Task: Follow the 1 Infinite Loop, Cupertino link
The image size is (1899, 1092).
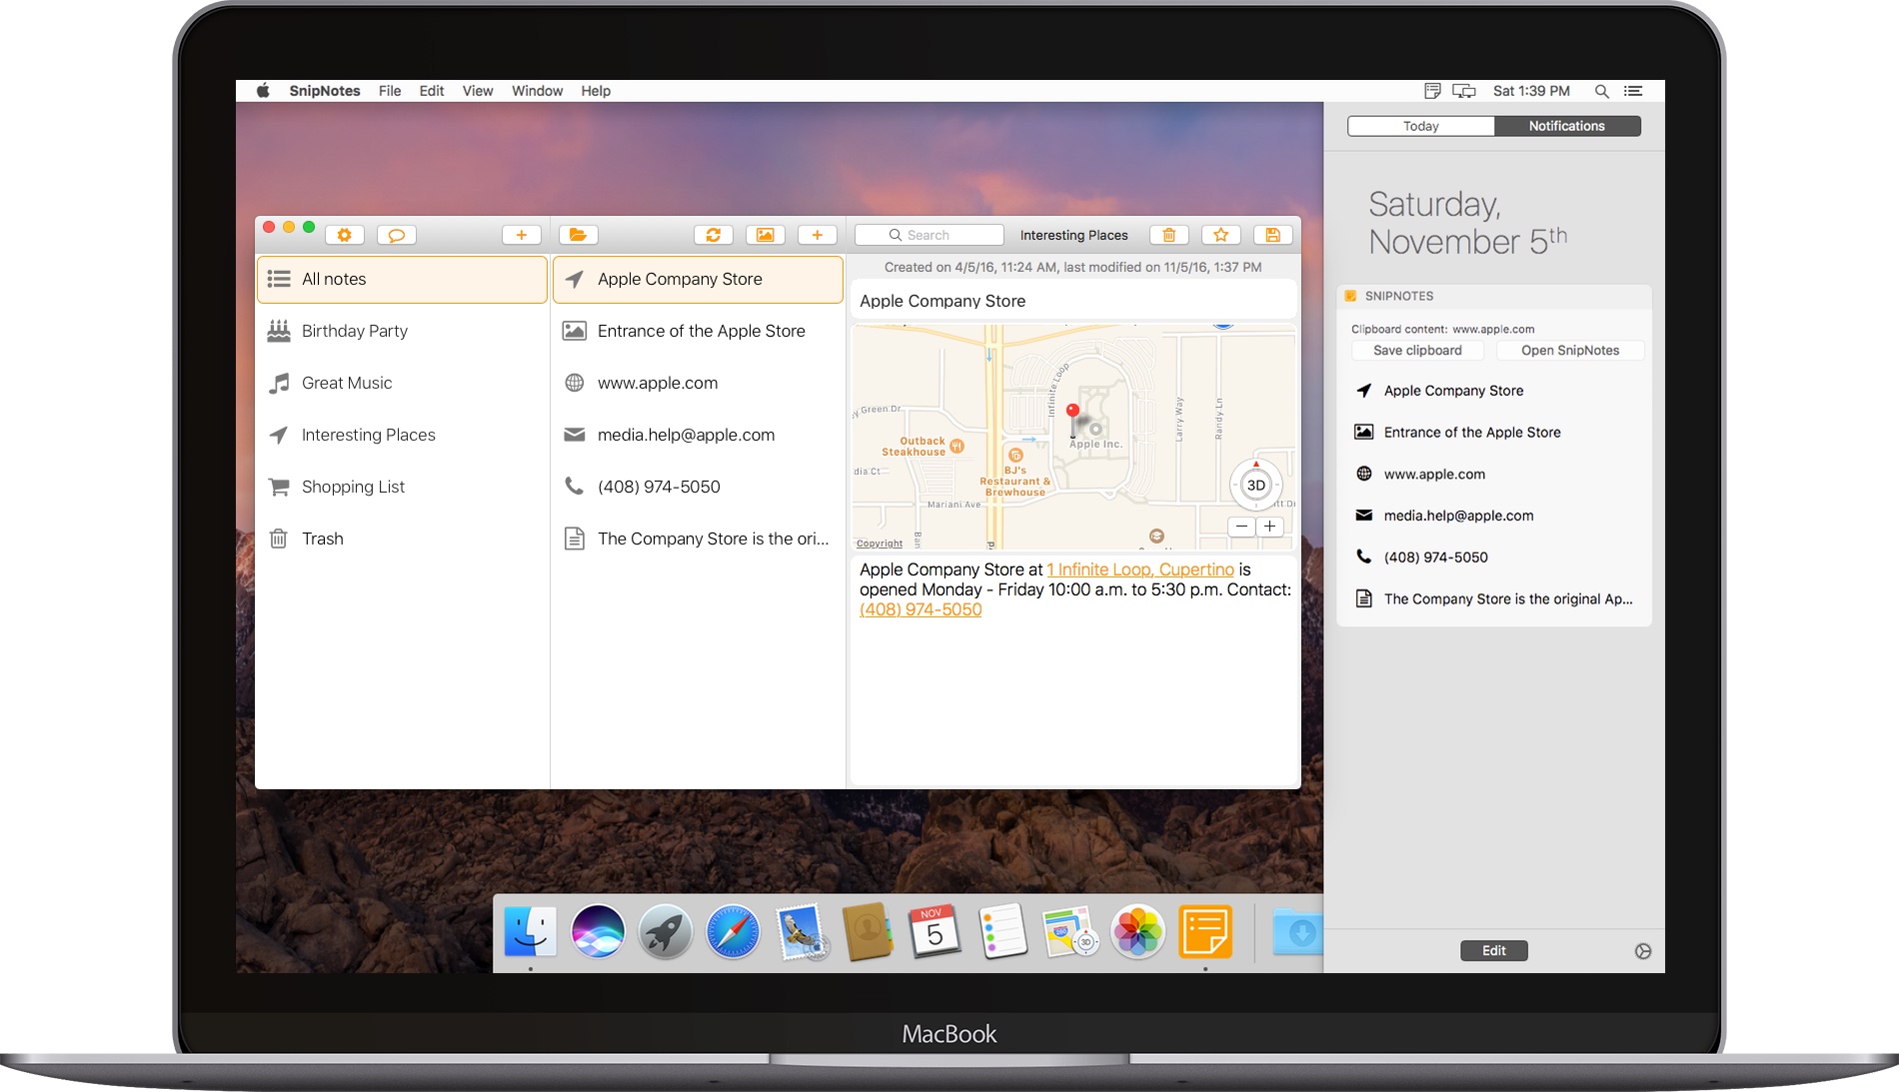Action: [1140, 569]
